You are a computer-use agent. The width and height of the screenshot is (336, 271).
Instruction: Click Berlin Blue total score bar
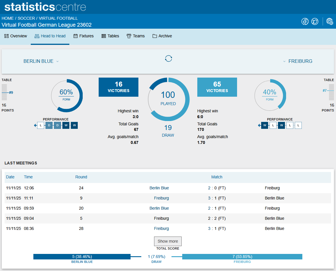[x=82, y=257]
